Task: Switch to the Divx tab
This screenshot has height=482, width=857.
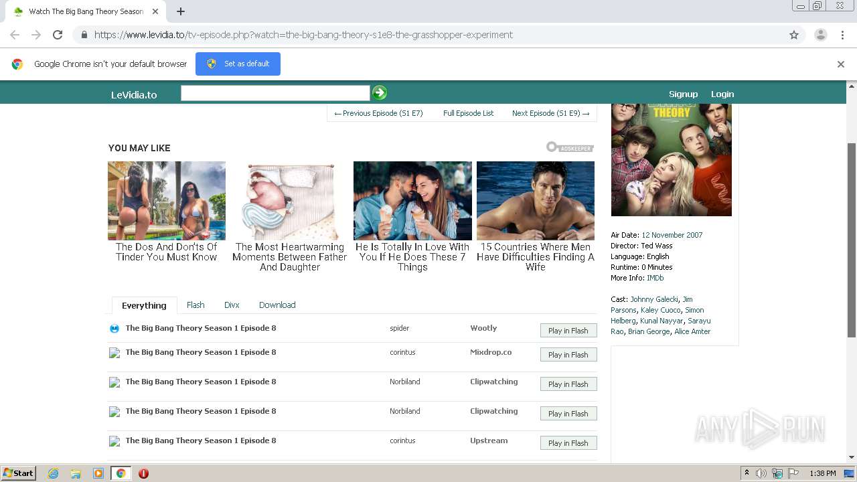Action: point(232,305)
